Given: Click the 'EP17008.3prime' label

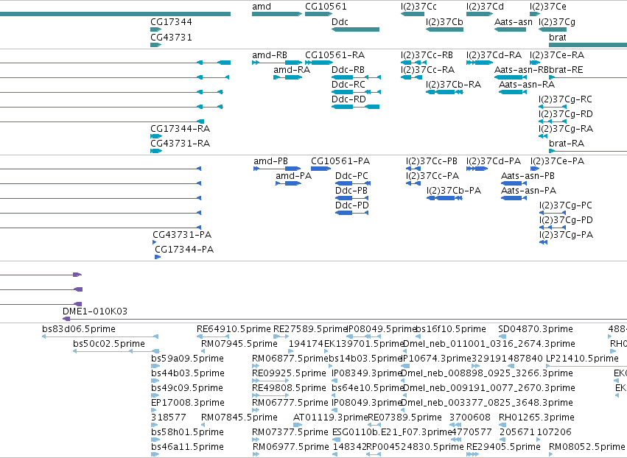Looking at the screenshot, I should (188, 403).
